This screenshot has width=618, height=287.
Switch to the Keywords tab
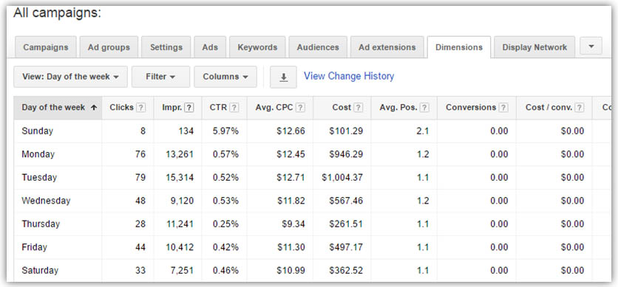pyautogui.click(x=257, y=47)
